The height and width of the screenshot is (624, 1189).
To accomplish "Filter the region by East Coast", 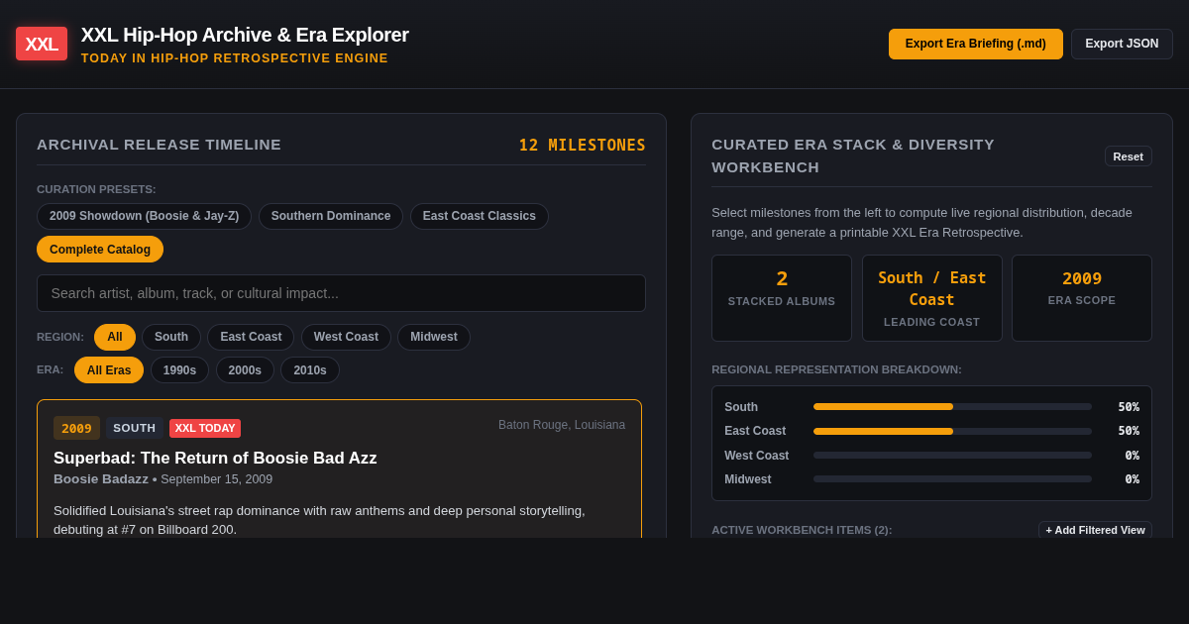I will [x=251, y=337].
